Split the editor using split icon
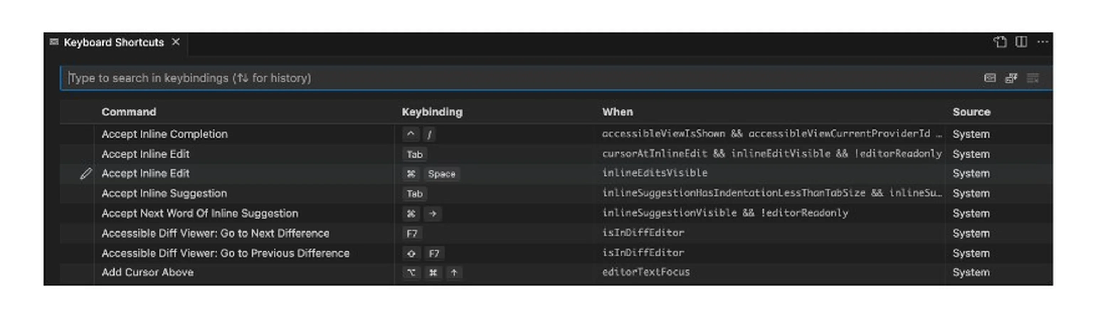This screenshot has width=1093, height=333. coord(1021,42)
